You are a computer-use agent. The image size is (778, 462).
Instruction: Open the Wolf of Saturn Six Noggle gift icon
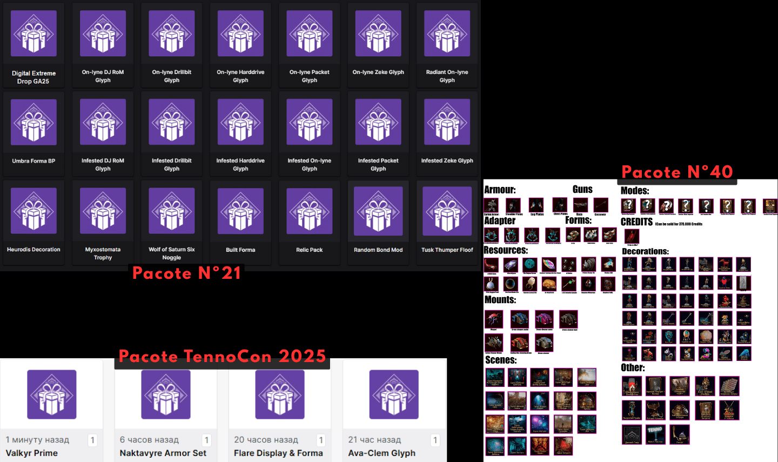pyautogui.click(x=172, y=211)
